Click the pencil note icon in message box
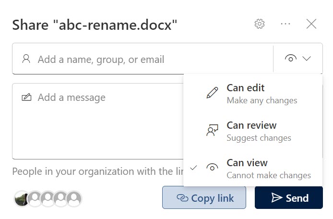The width and height of the screenshot is (333, 219). point(26,97)
